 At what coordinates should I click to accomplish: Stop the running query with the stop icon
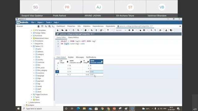[x=129, y=30]
